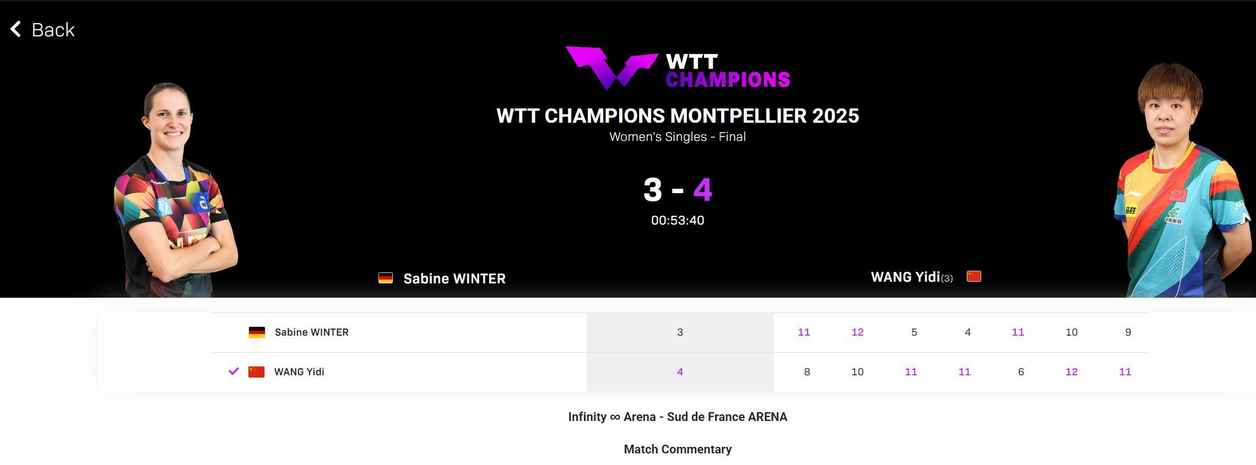Click the purple winner checkmark icon
The height and width of the screenshot is (465, 1256).
point(234,371)
